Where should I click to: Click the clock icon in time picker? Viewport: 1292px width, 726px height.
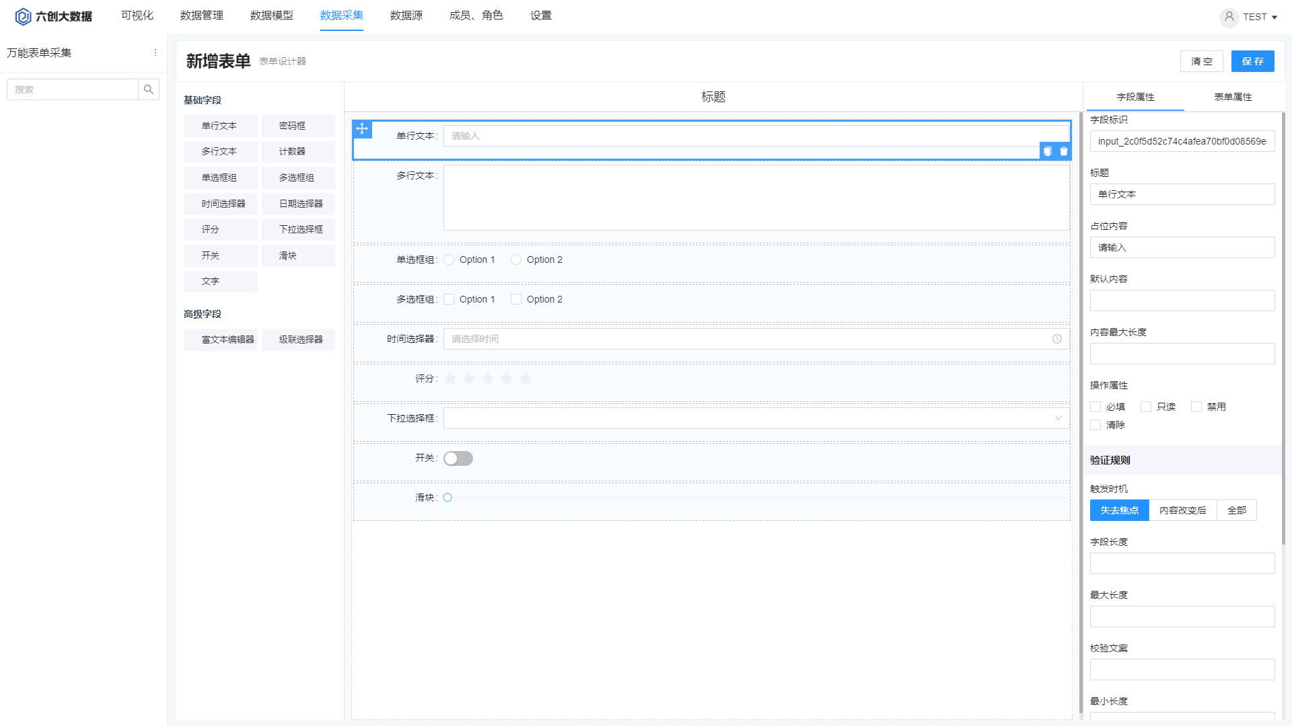click(x=1057, y=339)
